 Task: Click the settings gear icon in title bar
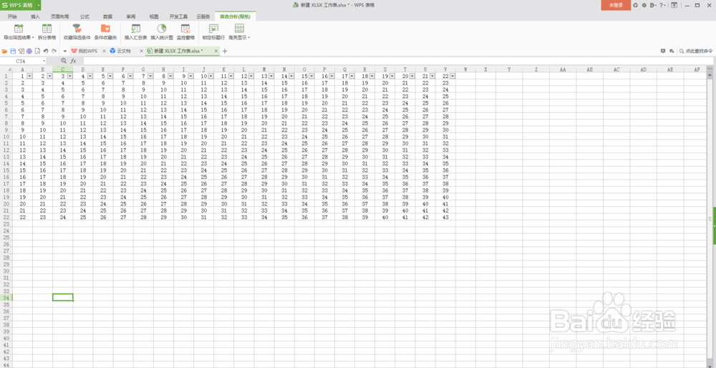pos(644,5)
